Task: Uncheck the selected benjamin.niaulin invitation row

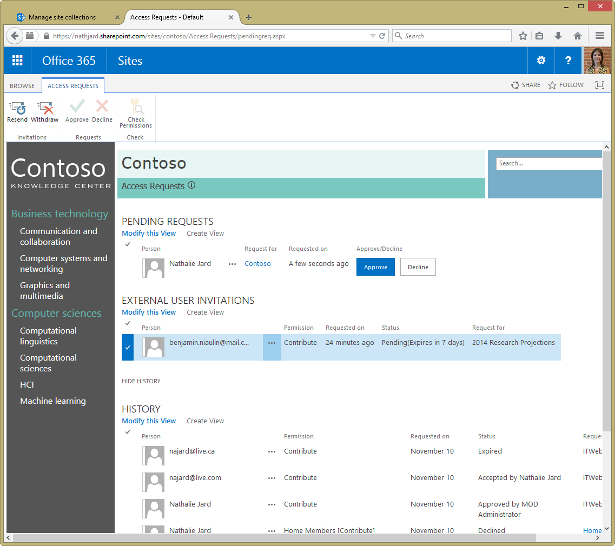Action: click(x=128, y=347)
